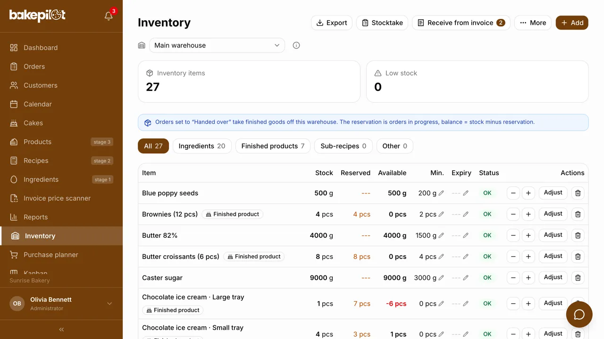Edit minimum stock for Butter 82%
The width and height of the screenshot is (604, 339).
point(441,235)
